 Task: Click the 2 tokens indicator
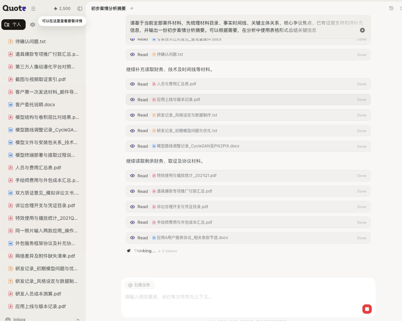168,251
